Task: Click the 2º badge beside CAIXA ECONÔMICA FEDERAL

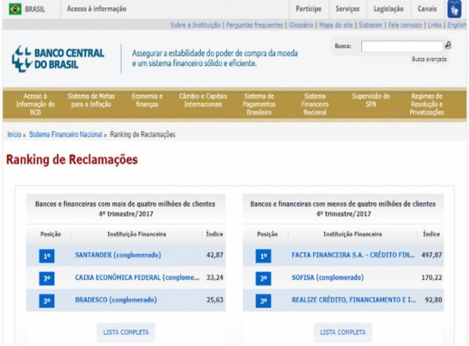Action: (47, 278)
